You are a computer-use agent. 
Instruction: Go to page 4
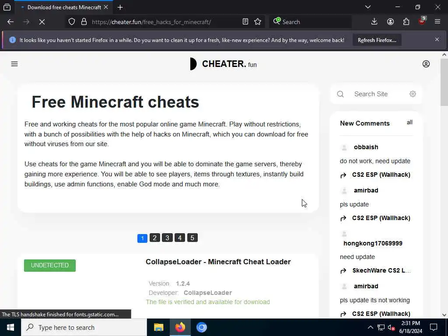coord(180,238)
